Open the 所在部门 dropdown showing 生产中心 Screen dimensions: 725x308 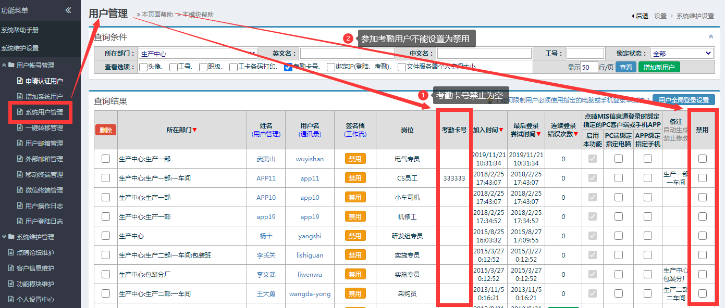(198, 54)
